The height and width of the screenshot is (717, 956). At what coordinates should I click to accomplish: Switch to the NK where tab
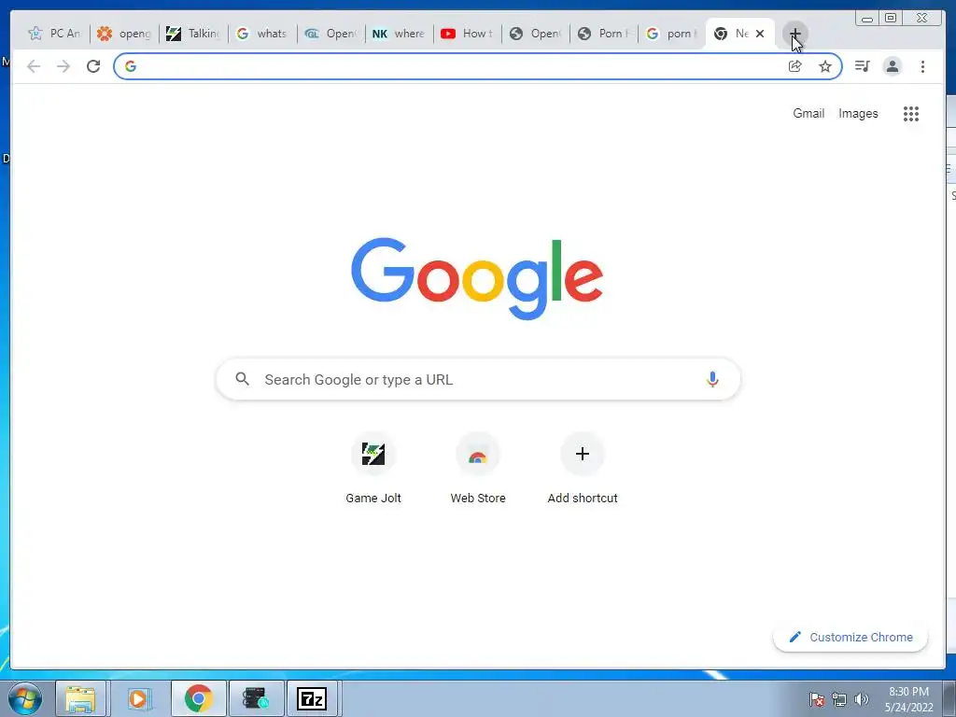pos(400,34)
